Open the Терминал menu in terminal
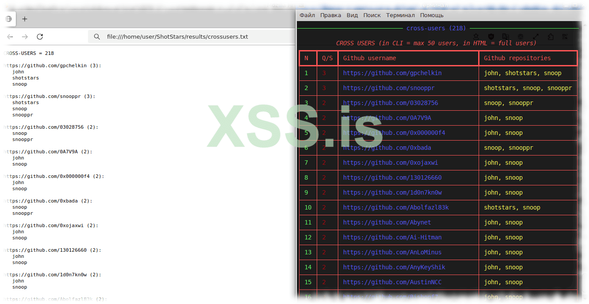This screenshot has height=304, width=589. pyautogui.click(x=400, y=15)
